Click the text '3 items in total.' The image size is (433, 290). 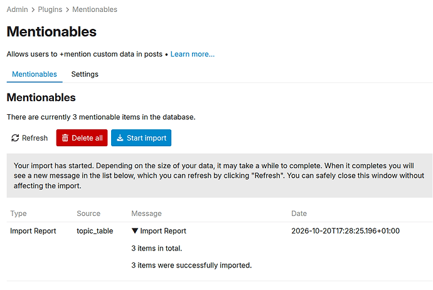coord(157,249)
